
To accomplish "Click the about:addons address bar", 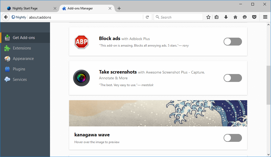I will (86, 17).
